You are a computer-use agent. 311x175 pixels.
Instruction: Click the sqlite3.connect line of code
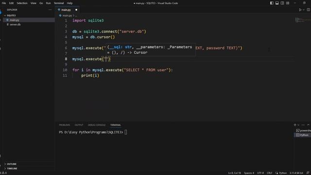pos(109,32)
